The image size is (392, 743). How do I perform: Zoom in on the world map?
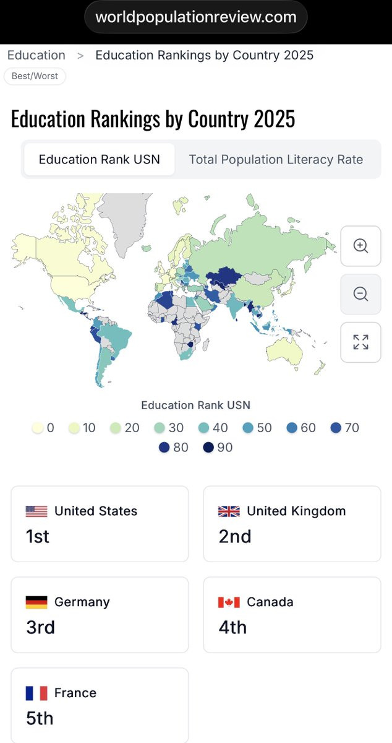point(360,246)
